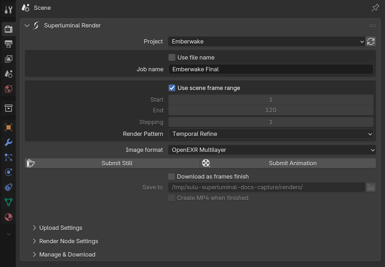The image size is (385, 267).
Task: Switch to Render properties tab
Action: (9, 29)
